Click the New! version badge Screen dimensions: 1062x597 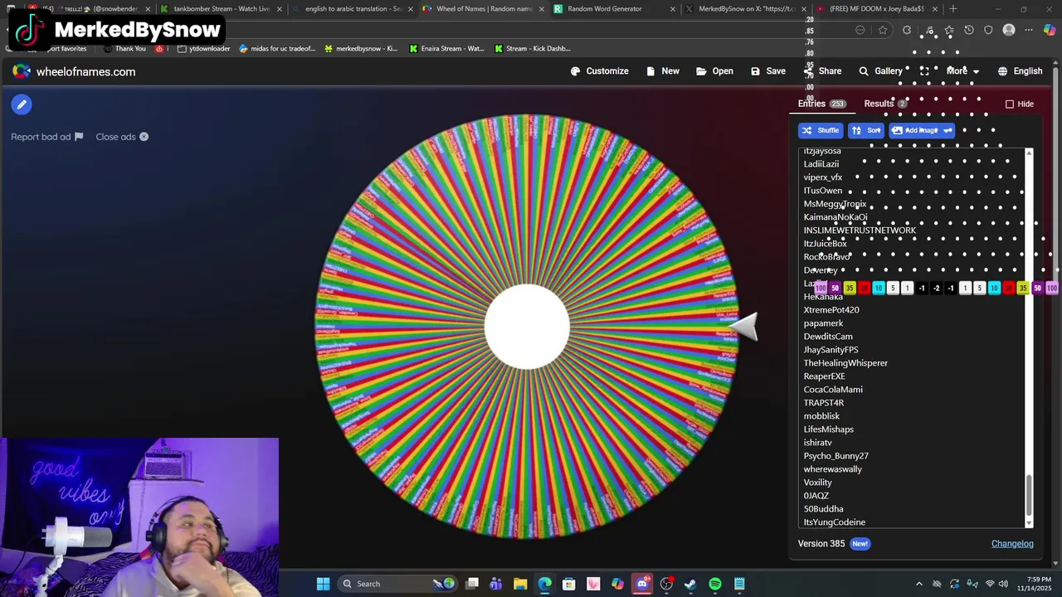(x=860, y=544)
